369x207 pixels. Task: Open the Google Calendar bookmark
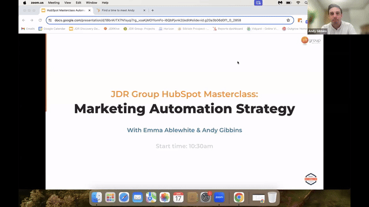tap(52, 29)
